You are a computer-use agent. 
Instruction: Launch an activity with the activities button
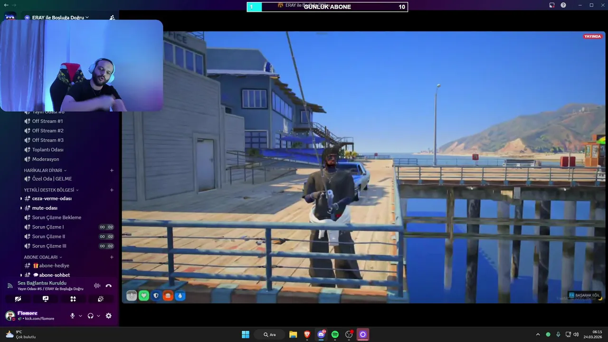(73, 299)
